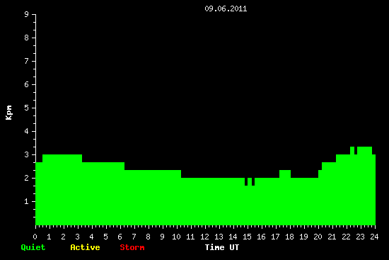Click the yellow Active legend label
The image size is (389, 260).
coord(85,247)
